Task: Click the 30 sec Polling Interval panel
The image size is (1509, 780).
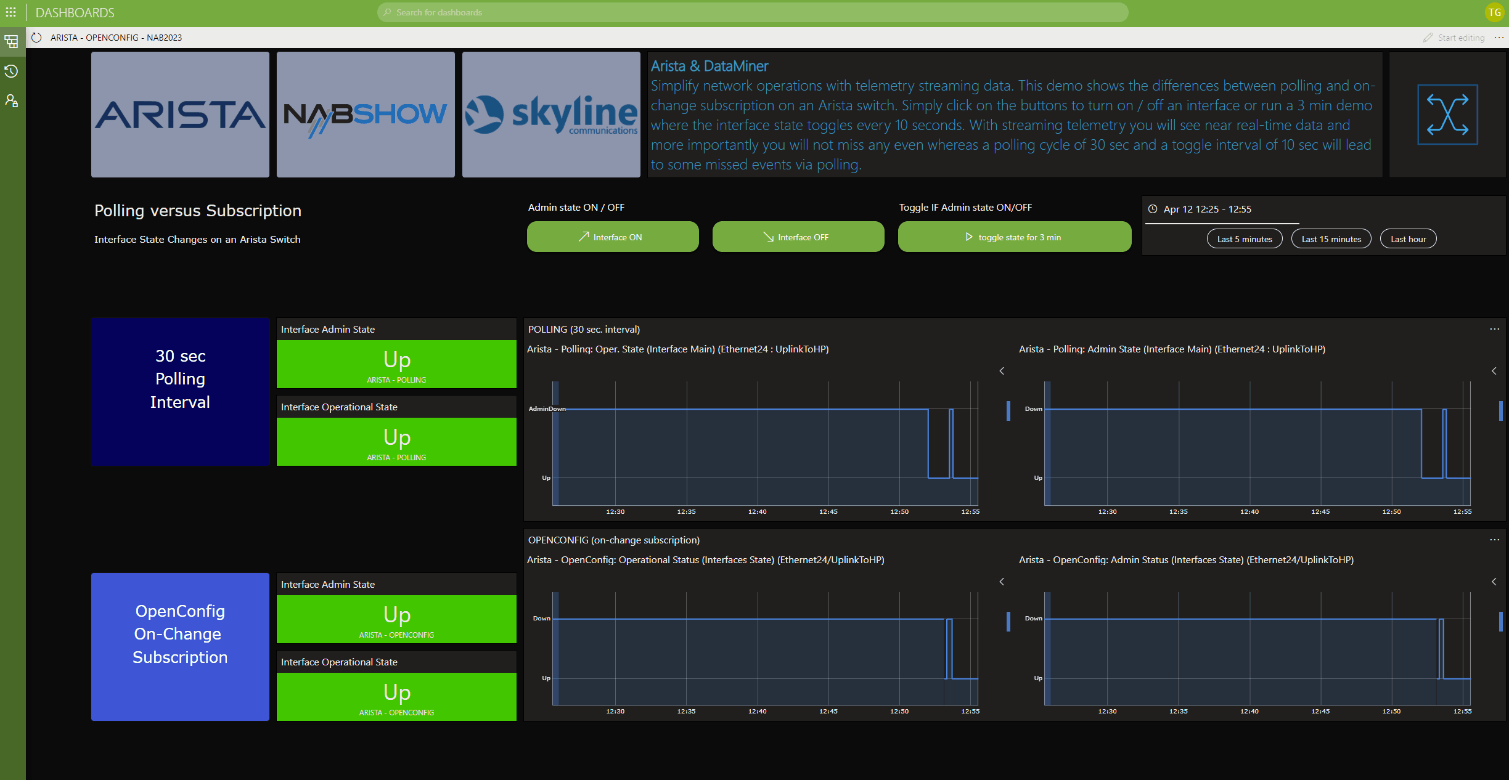Action: click(180, 392)
